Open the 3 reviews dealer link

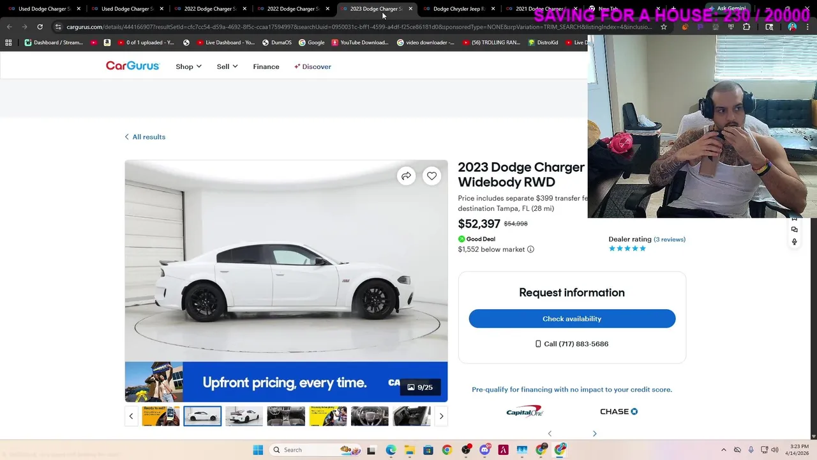[670, 240]
